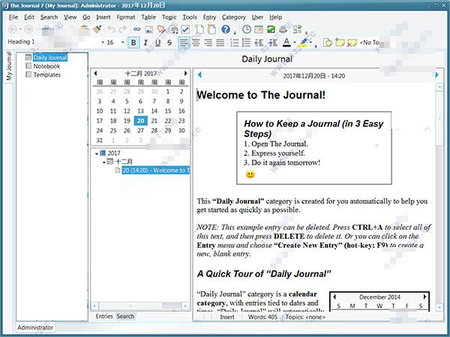Toggle Underline formatting button
This screenshot has width=450, height=337.
tap(157, 43)
